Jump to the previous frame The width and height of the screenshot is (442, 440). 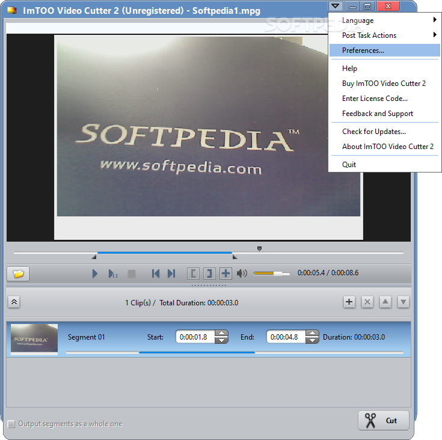click(x=155, y=273)
